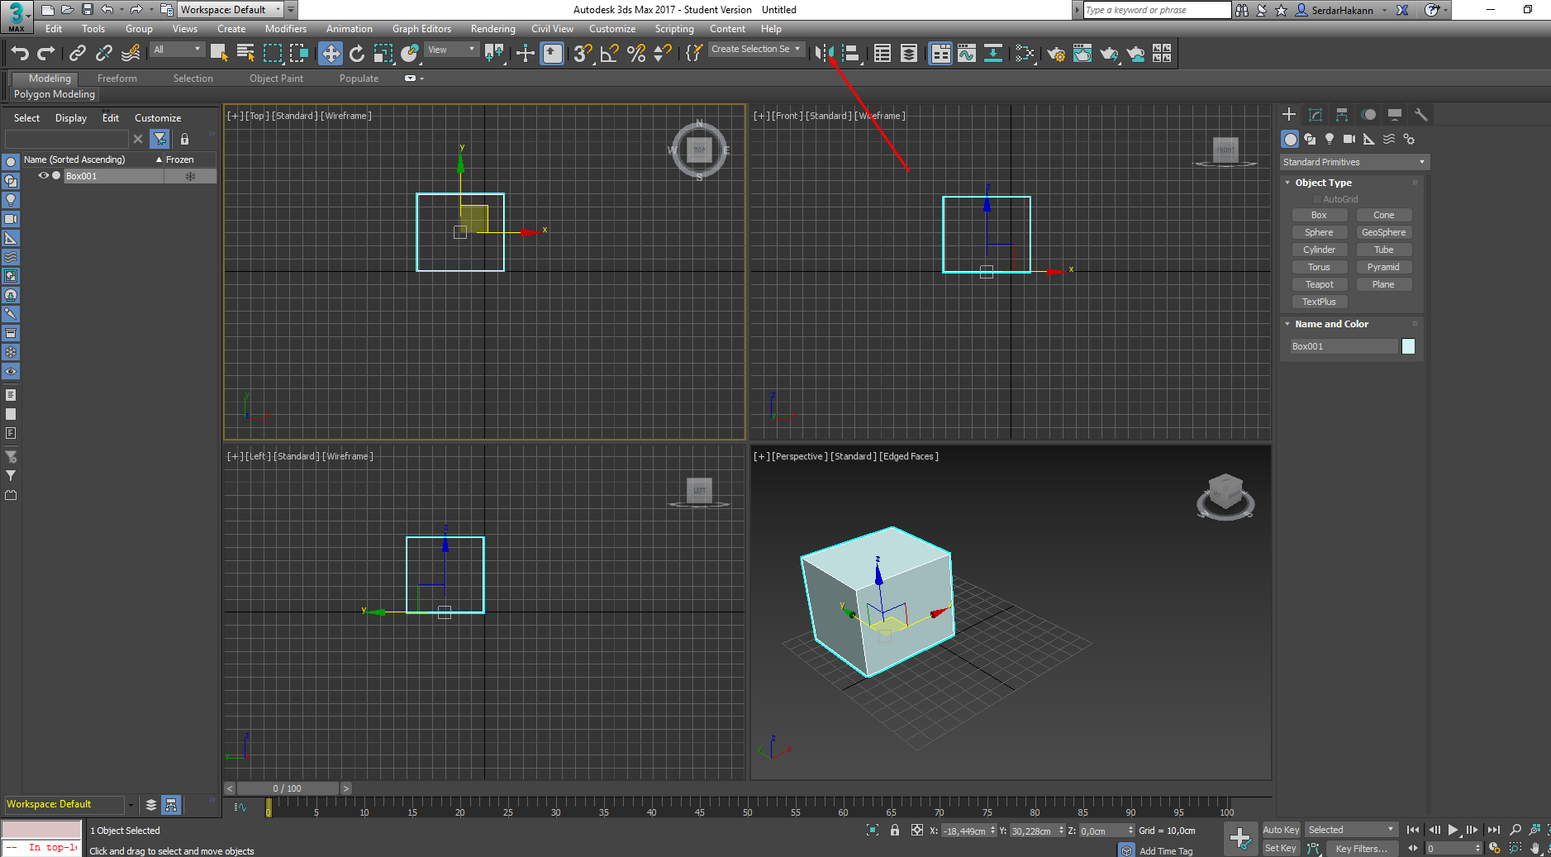The width and height of the screenshot is (1551, 857).
Task: Open the Standard Primitives dropdown
Action: pyautogui.click(x=1354, y=162)
